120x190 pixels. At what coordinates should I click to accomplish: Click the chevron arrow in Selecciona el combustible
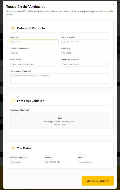pos(55,64)
